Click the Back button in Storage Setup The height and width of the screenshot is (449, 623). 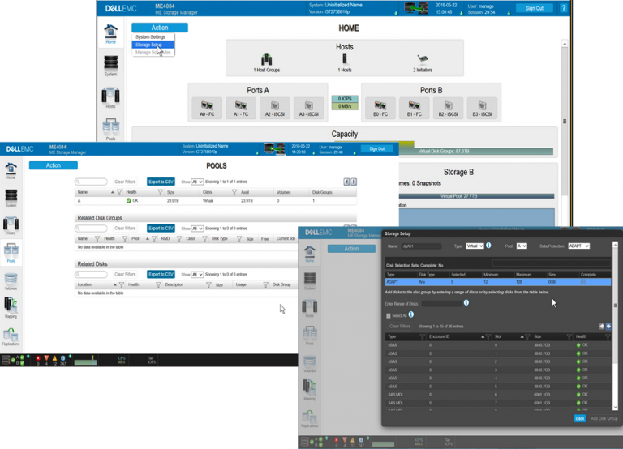579,418
